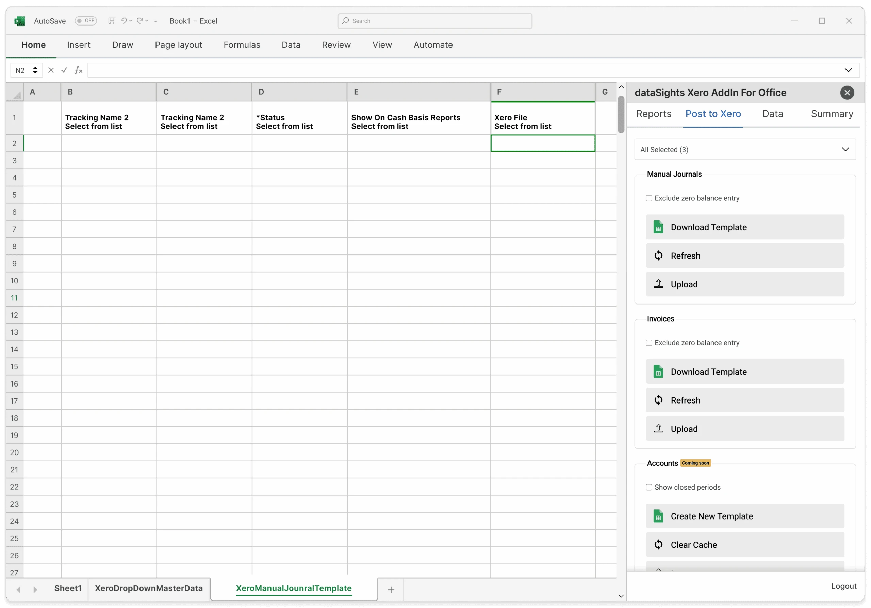871x608 pixels.
Task: Open the Data tab in the add-in pane
Action: (773, 114)
